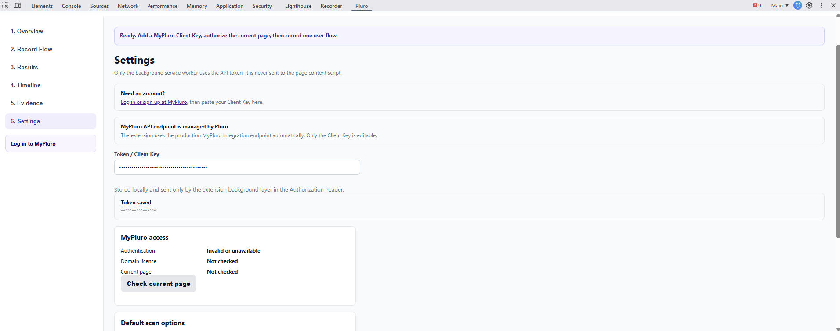Go to 1. Overview in the sidebar
840x331 pixels.
(x=51, y=32)
